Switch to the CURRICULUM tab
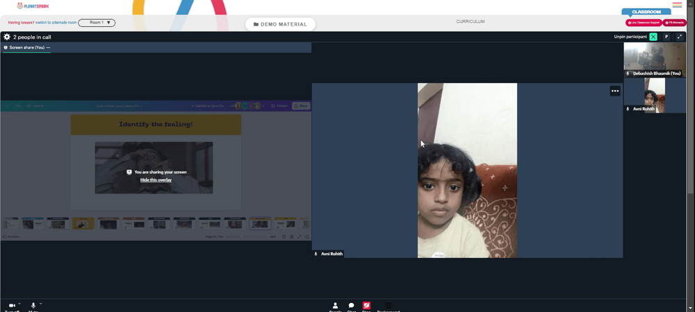 471,21
